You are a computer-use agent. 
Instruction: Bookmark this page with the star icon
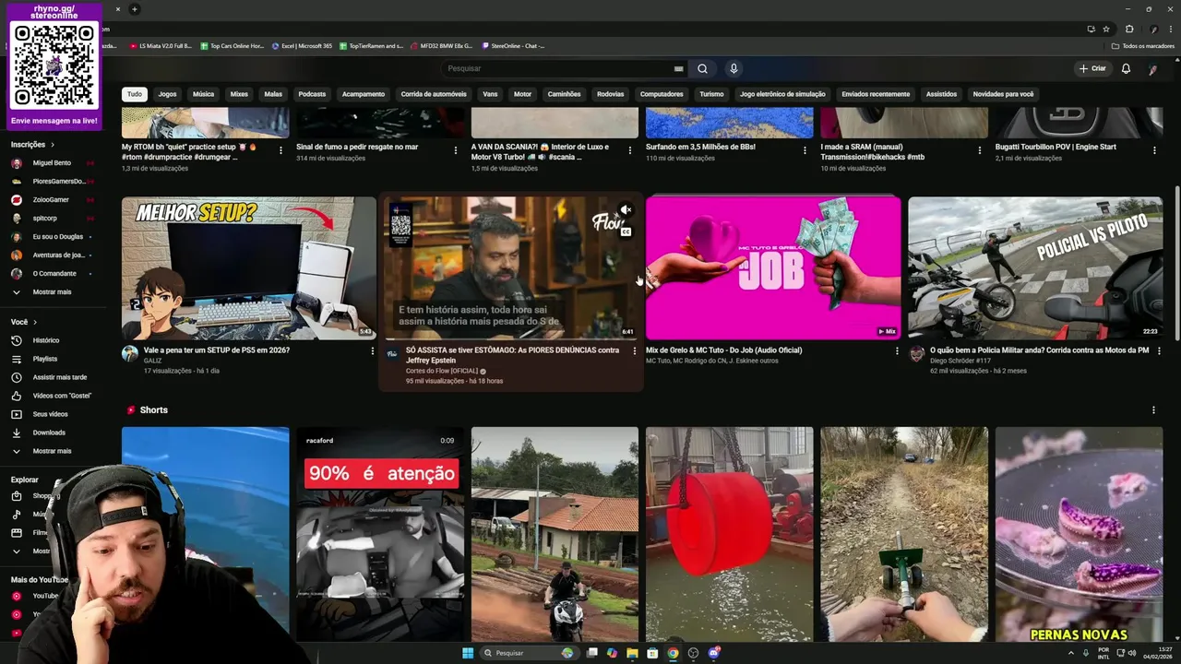[1106, 29]
